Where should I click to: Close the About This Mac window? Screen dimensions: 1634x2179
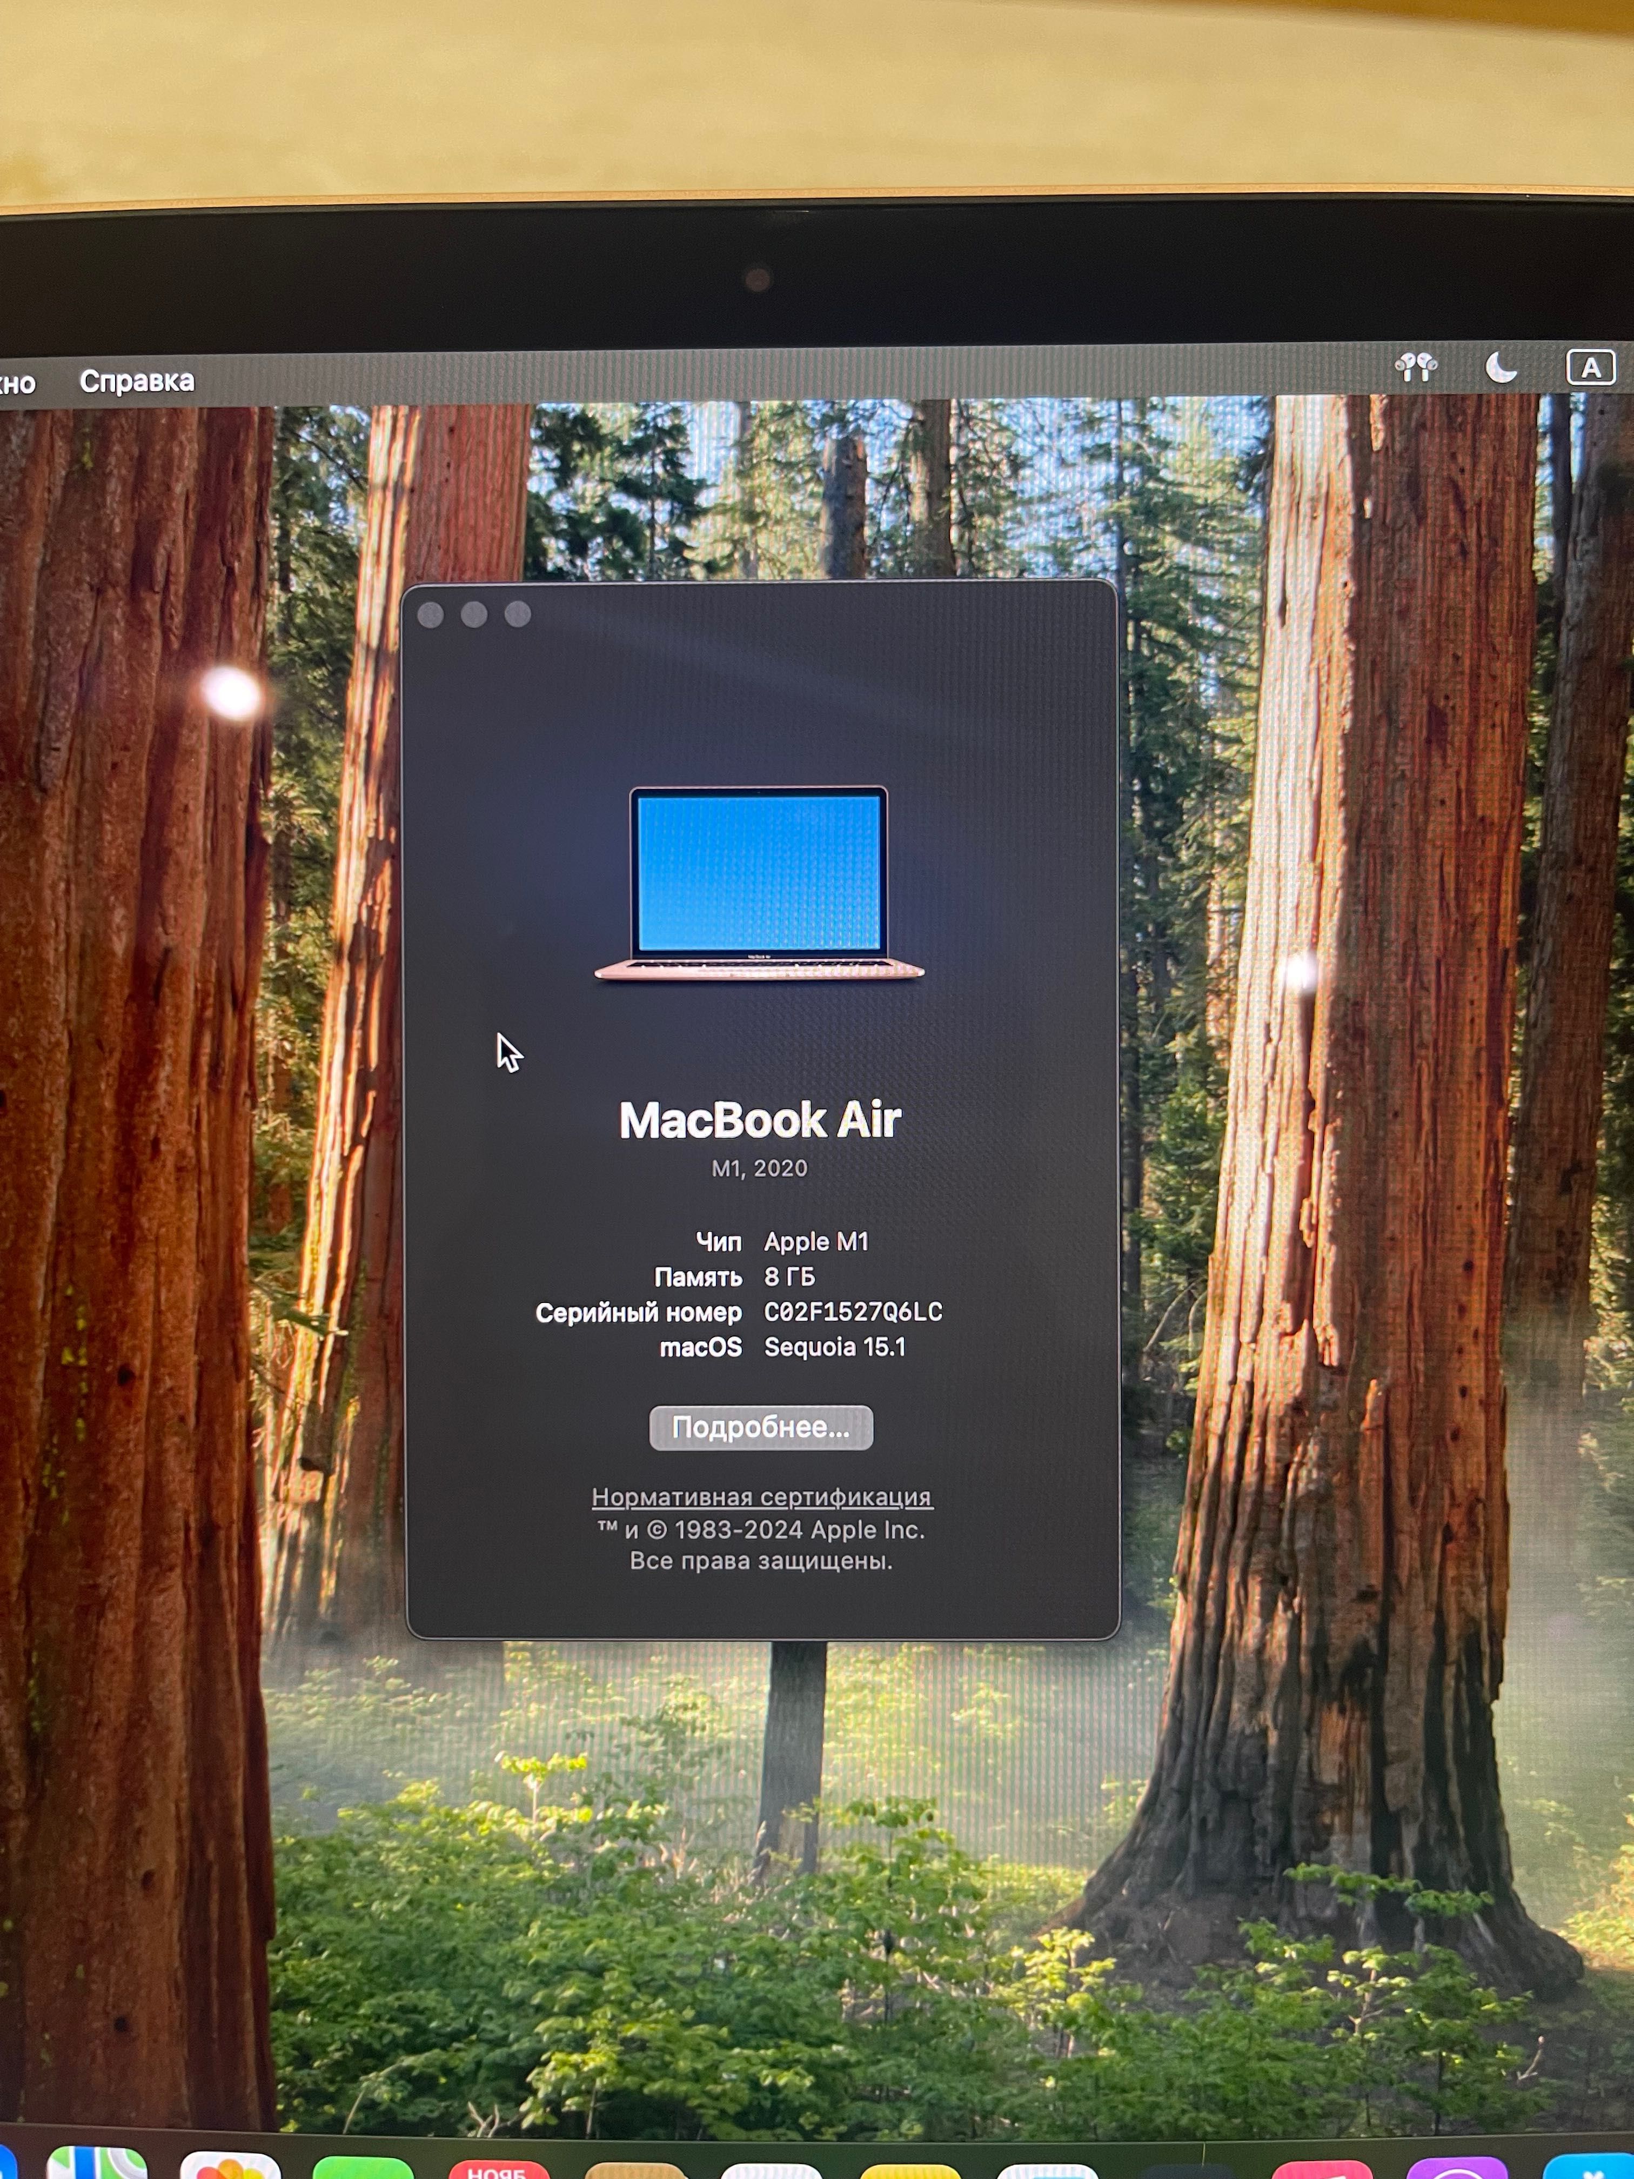(431, 614)
